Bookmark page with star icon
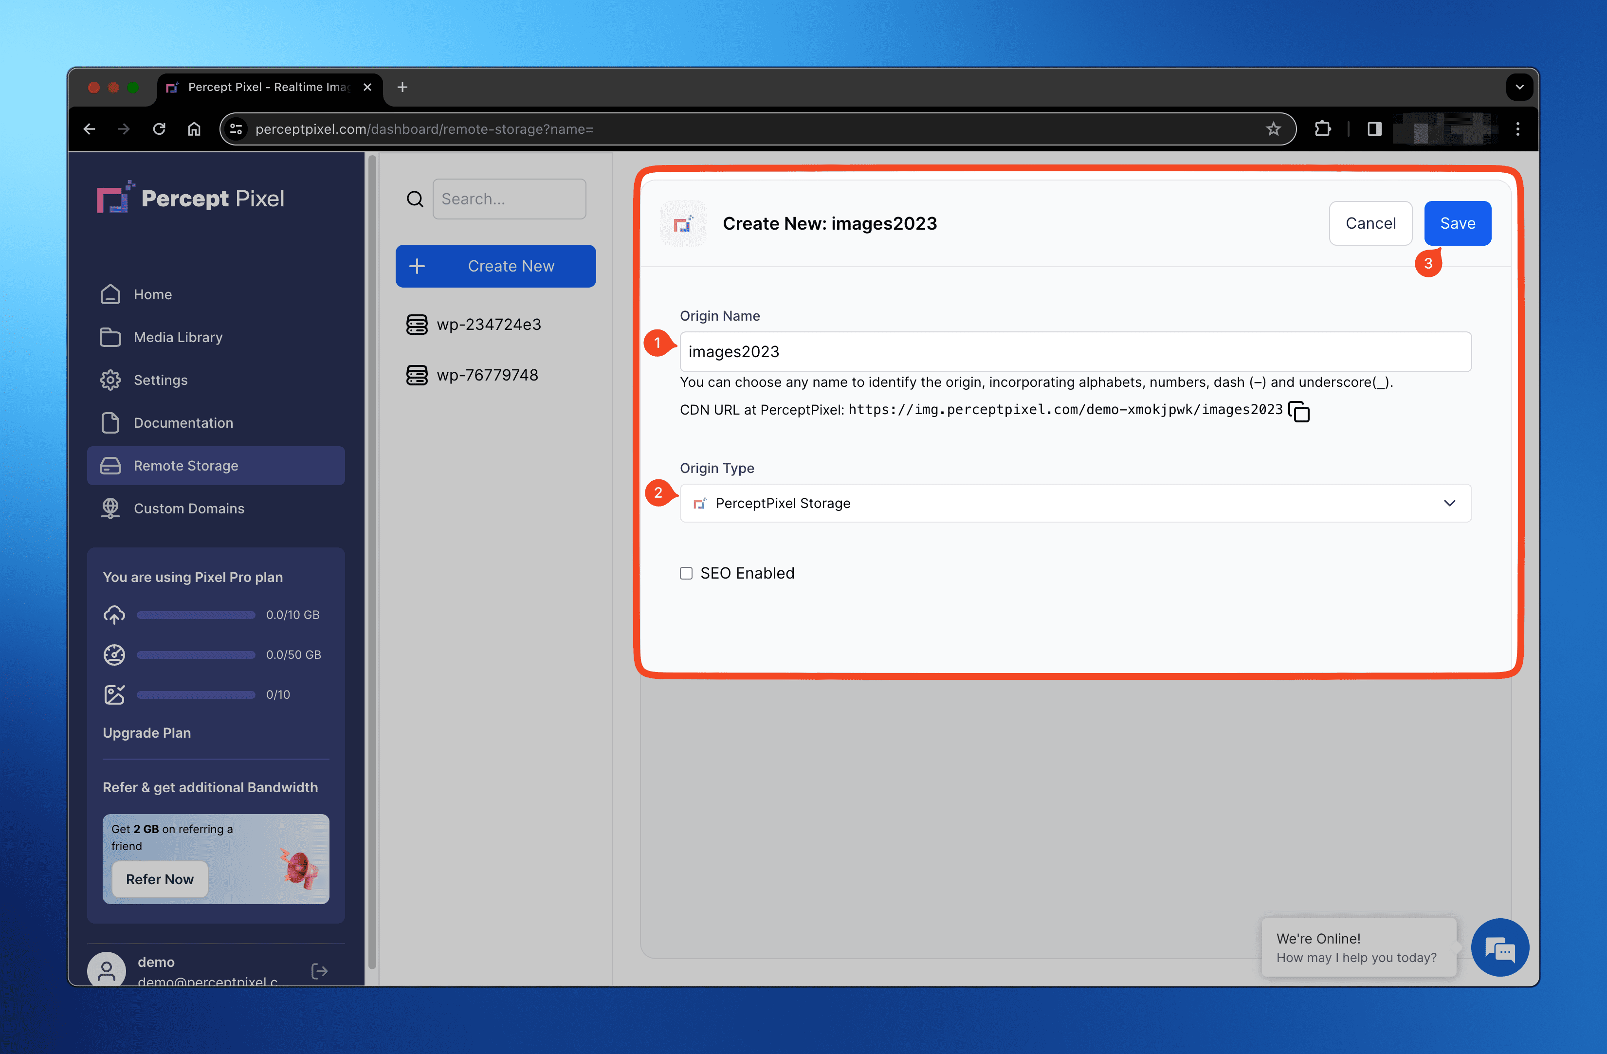 pyautogui.click(x=1274, y=129)
